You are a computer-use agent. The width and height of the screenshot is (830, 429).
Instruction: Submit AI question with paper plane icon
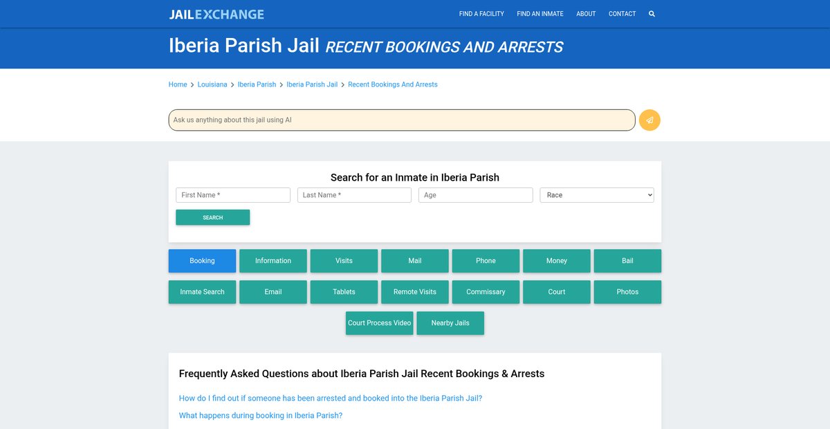(x=649, y=120)
